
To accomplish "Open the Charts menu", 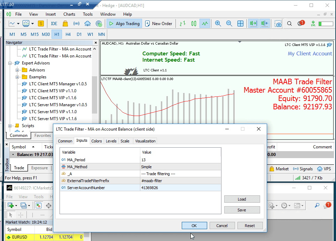I will click(69, 14).
